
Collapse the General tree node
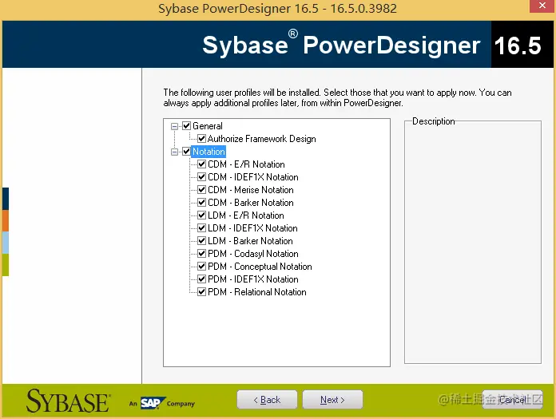(x=174, y=126)
